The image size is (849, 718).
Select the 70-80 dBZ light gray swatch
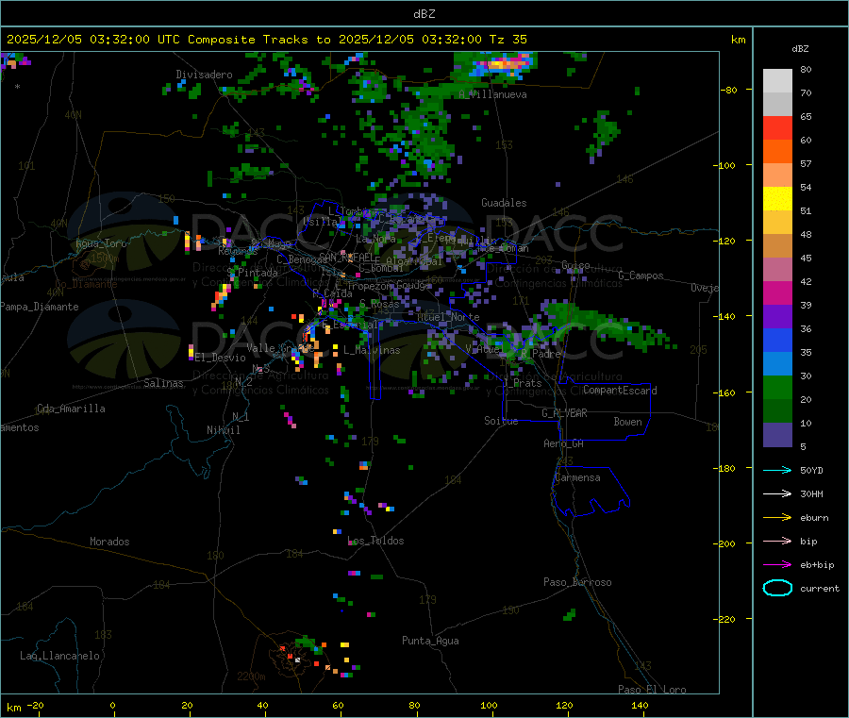(777, 81)
